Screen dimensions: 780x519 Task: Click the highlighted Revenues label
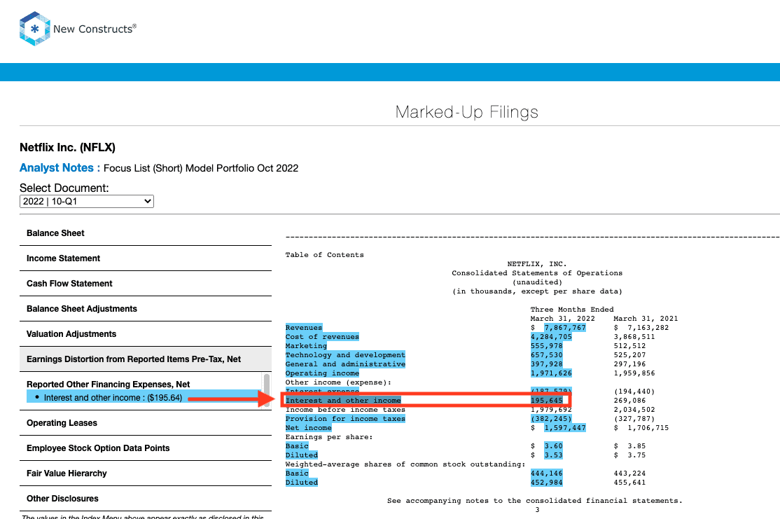click(x=304, y=327)
